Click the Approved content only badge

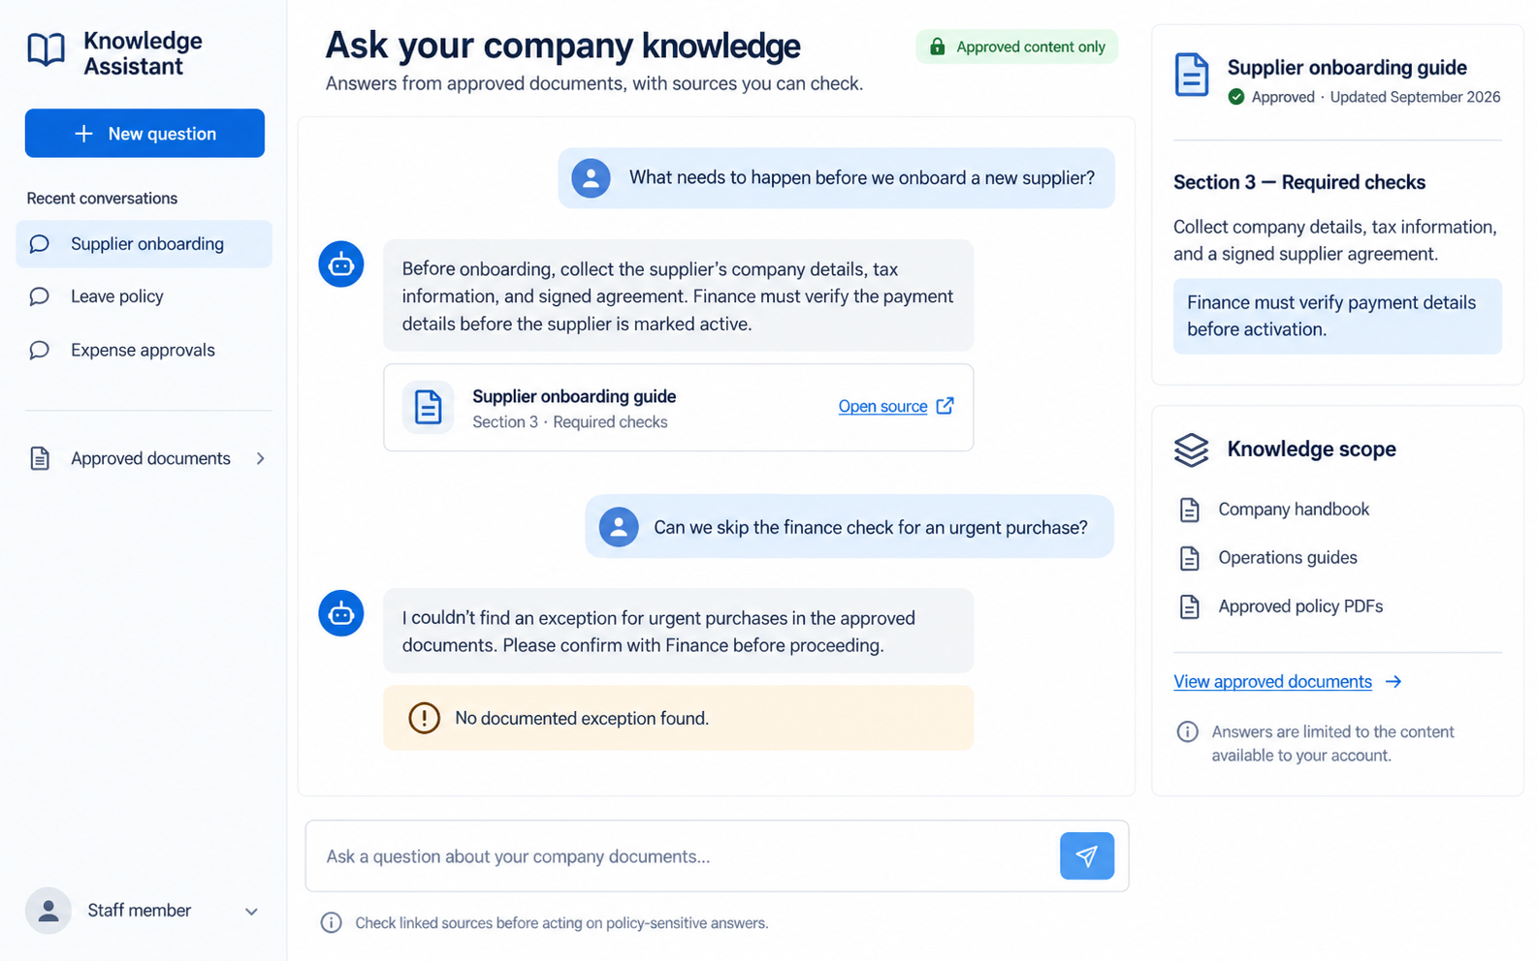[1016, 46]
